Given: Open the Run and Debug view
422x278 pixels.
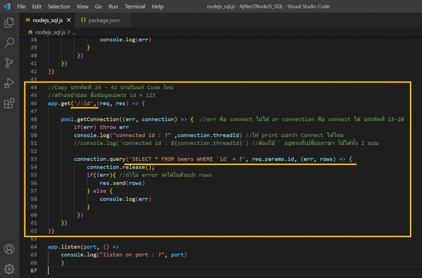Looking at the screenshot, I should coord(9,83).
